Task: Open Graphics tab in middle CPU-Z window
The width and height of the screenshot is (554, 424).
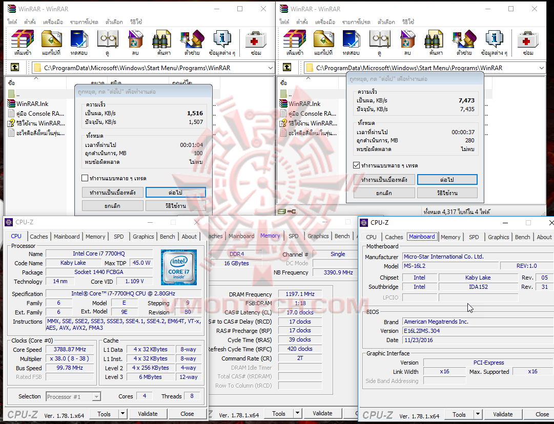Action: point(318,236)
